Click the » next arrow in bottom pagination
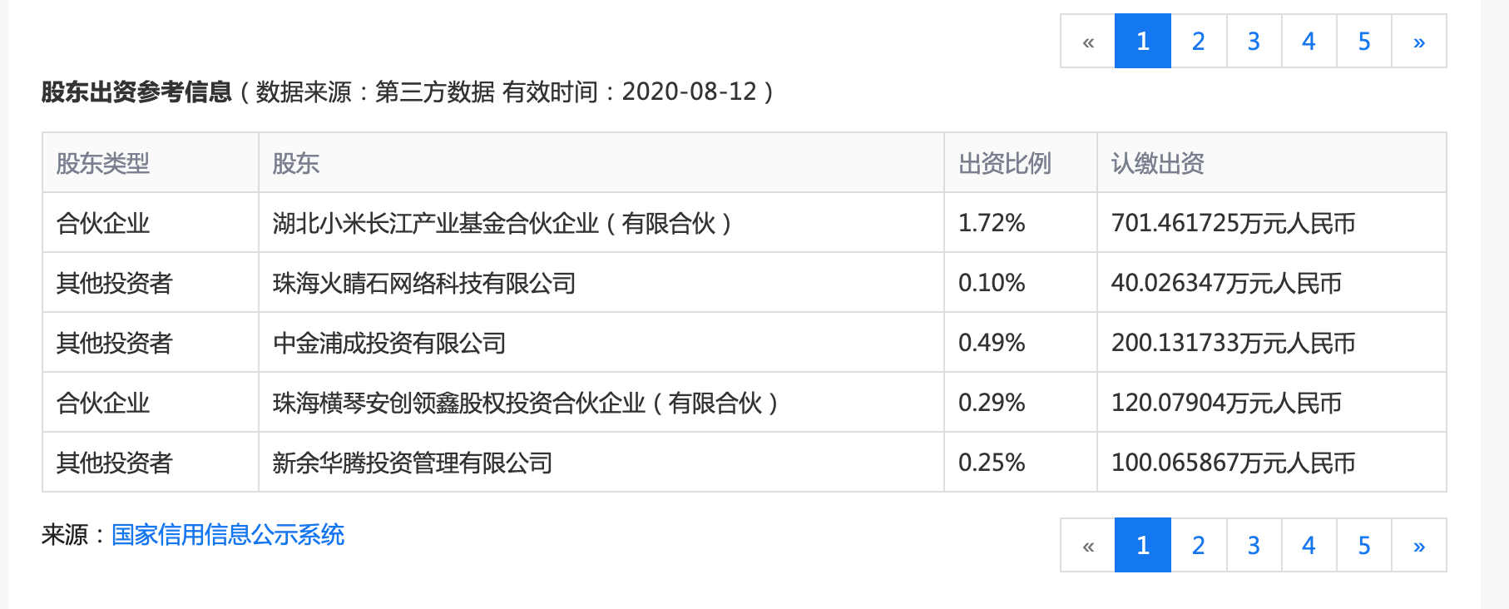 pos(1417,544)
